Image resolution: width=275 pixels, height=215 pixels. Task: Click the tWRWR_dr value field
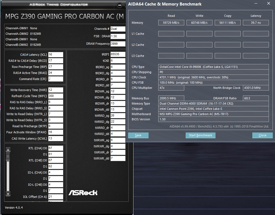coord(118,152)
